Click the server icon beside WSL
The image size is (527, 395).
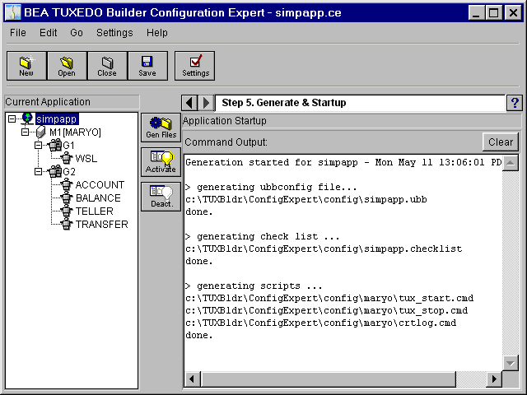point(67,158)
